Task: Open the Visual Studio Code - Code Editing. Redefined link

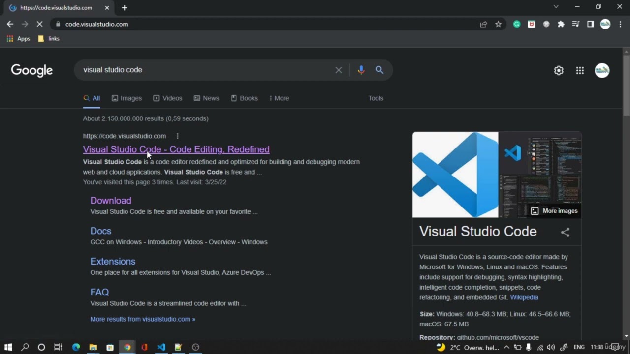Action: 176,149
